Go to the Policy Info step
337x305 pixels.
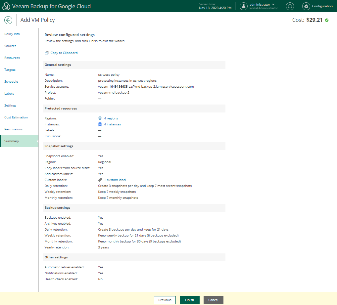tap(12, 34)
